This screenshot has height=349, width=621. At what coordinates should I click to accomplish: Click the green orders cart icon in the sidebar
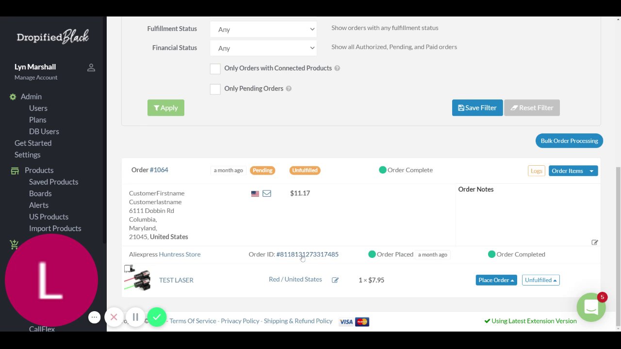point(14,245)
